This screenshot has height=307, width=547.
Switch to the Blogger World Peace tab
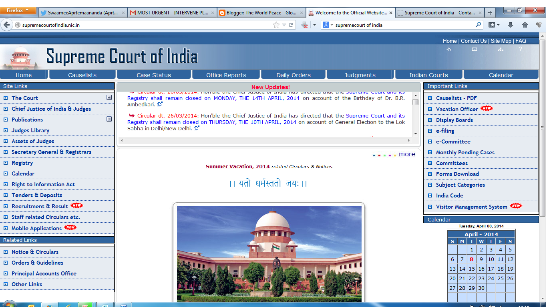click(261, 13)
